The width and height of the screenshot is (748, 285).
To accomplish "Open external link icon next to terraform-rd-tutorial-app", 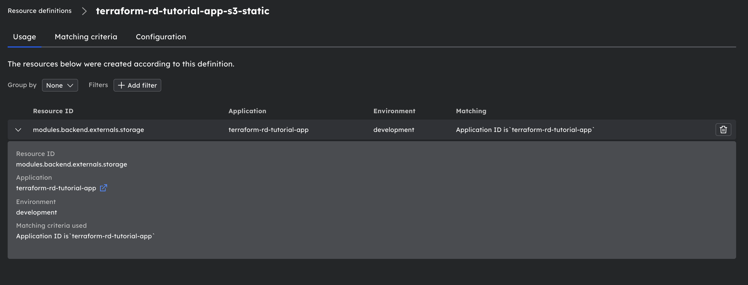I will point(103,188).
